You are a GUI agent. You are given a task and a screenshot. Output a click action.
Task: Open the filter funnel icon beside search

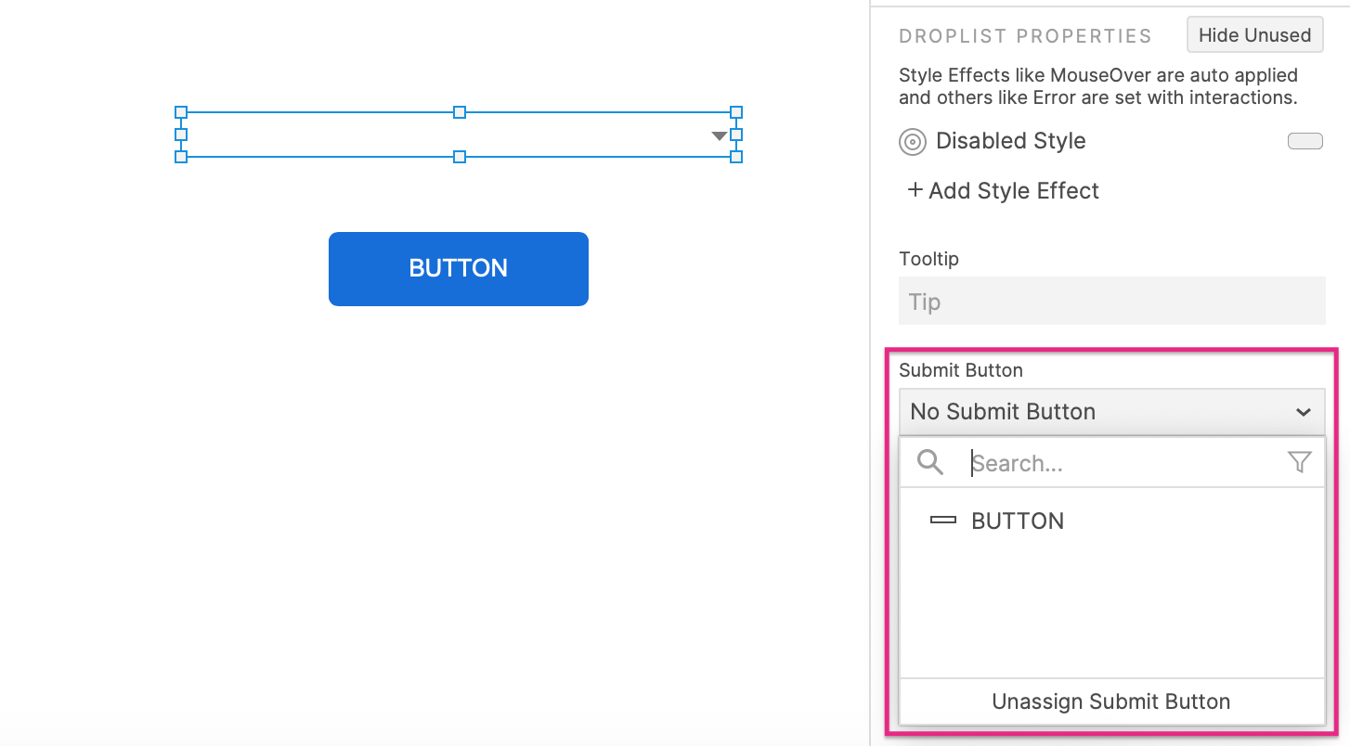click(x=1300, y=462)
